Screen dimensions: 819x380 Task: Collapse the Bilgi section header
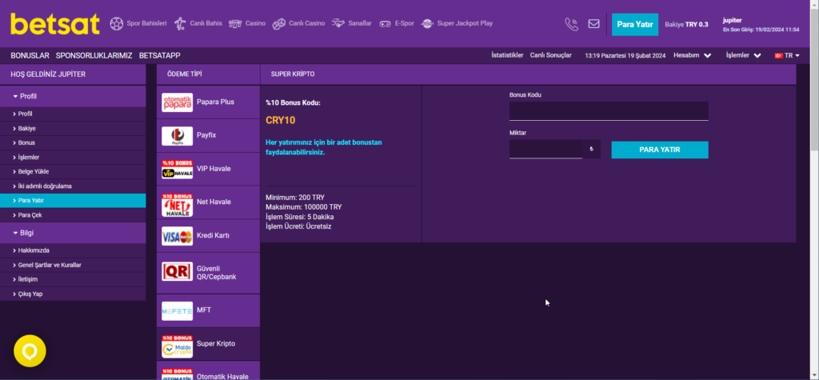73,233
